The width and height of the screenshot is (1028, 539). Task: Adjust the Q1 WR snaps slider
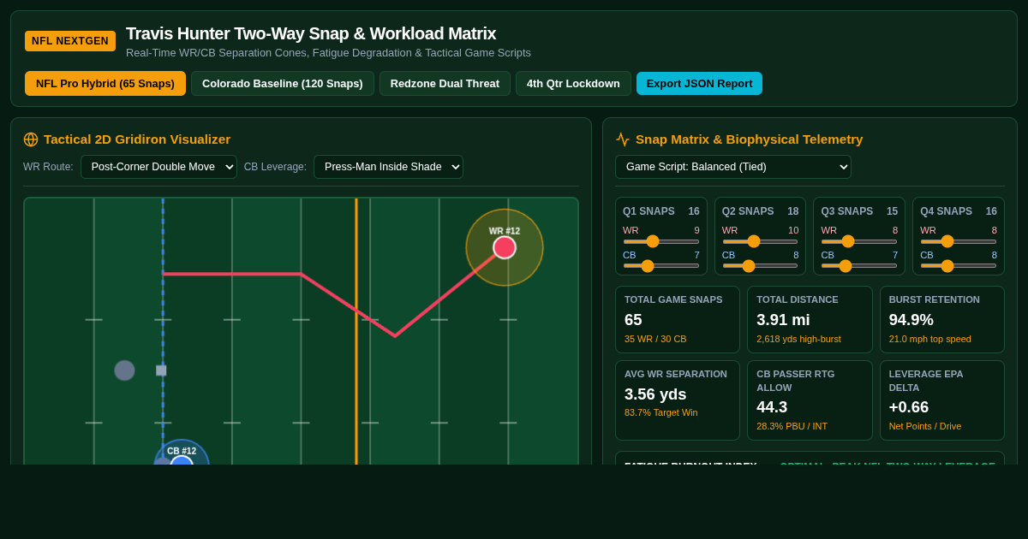661,241
